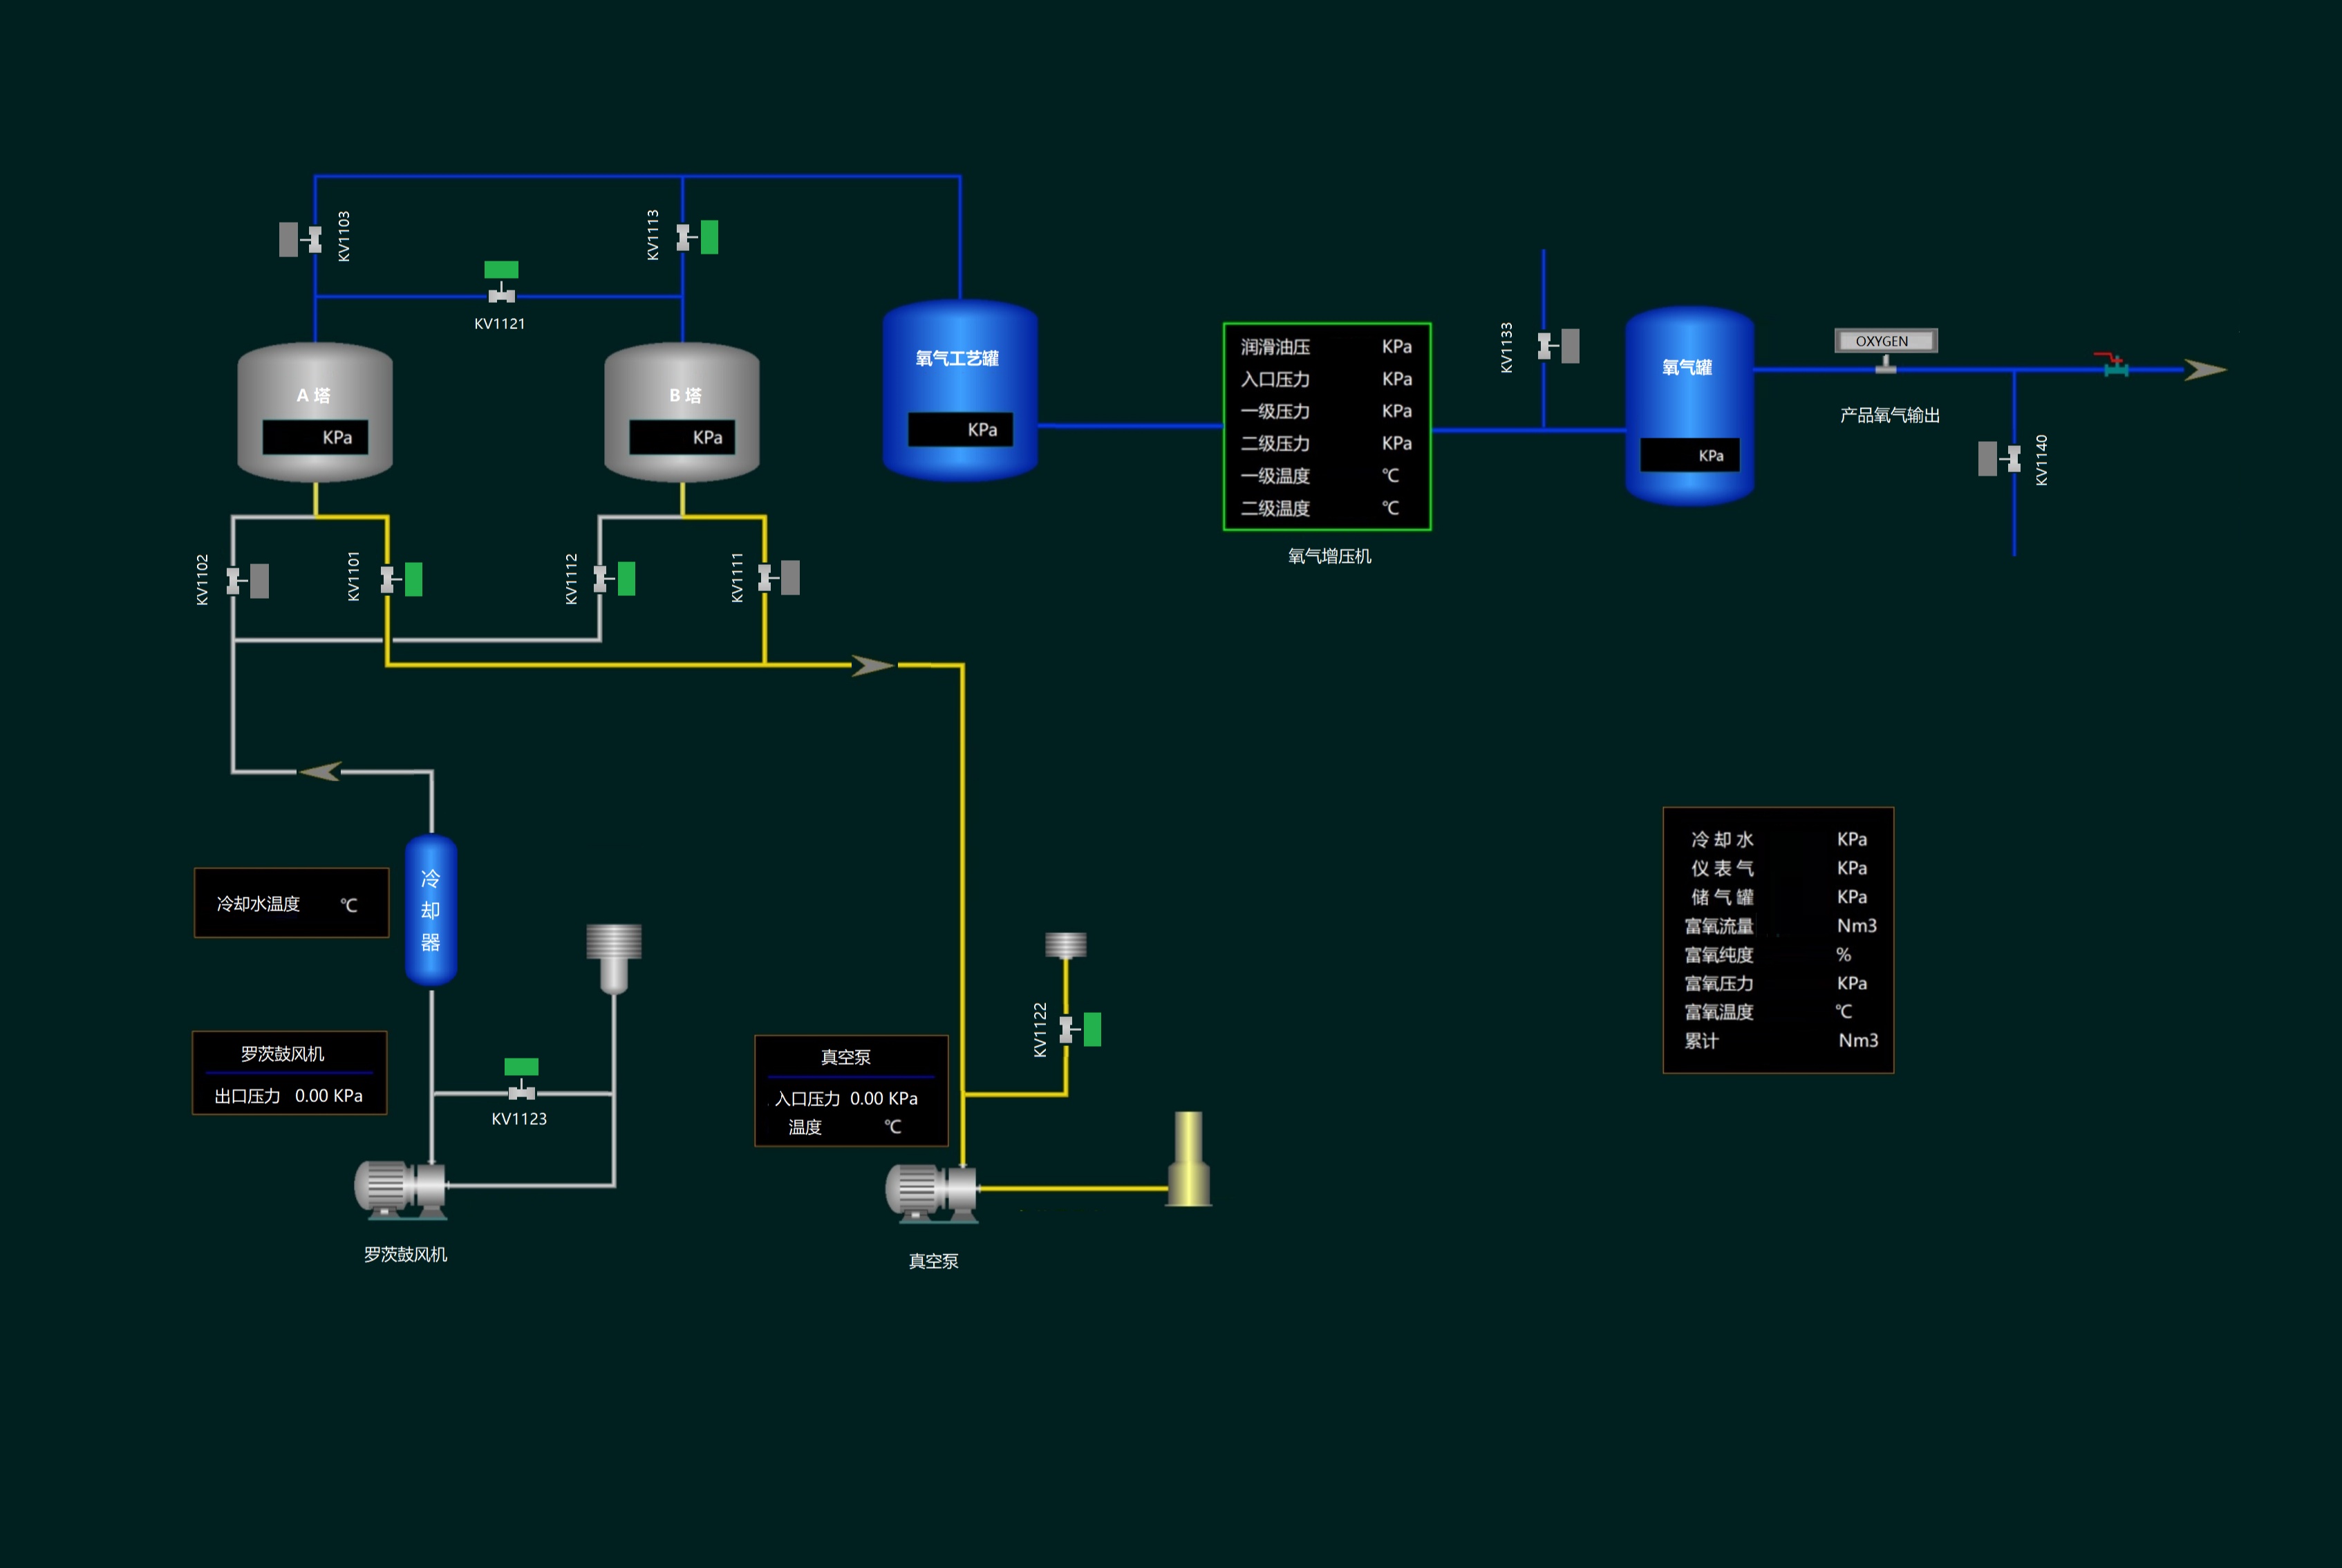Image resolution: width=2342 pixels, height=1568 pixels.
Task: Select the 真空泵 motor icon
Action: coord(933,1193)
